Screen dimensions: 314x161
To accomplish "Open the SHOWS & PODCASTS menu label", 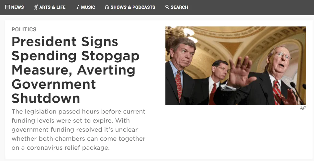I will [133, 7].
